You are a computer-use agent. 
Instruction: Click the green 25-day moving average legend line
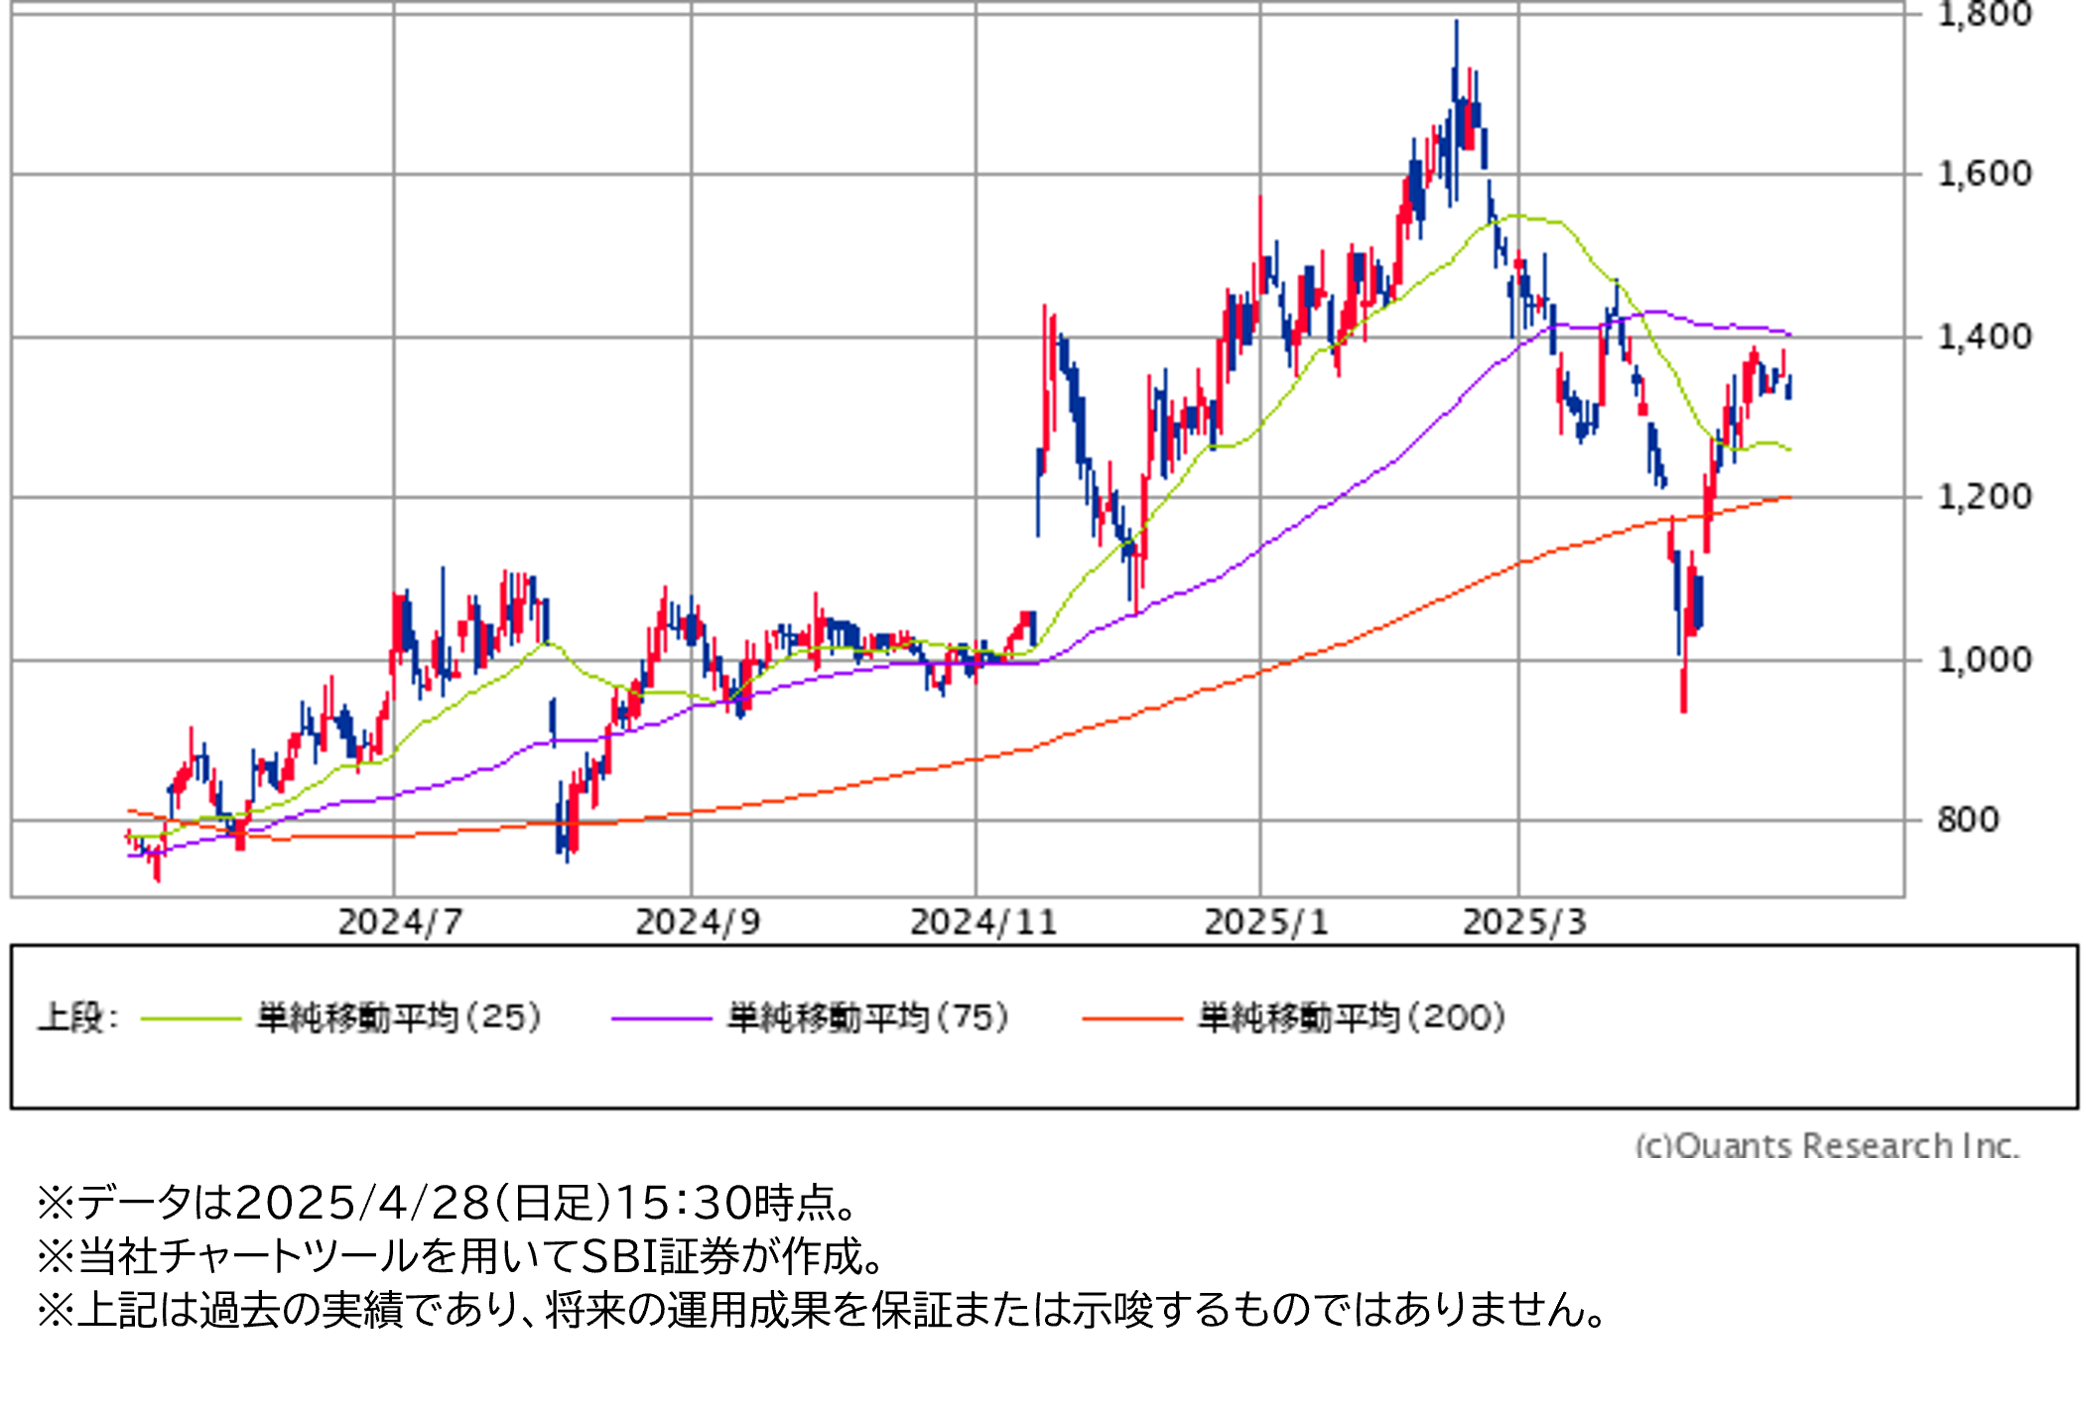pos(192,1019)
